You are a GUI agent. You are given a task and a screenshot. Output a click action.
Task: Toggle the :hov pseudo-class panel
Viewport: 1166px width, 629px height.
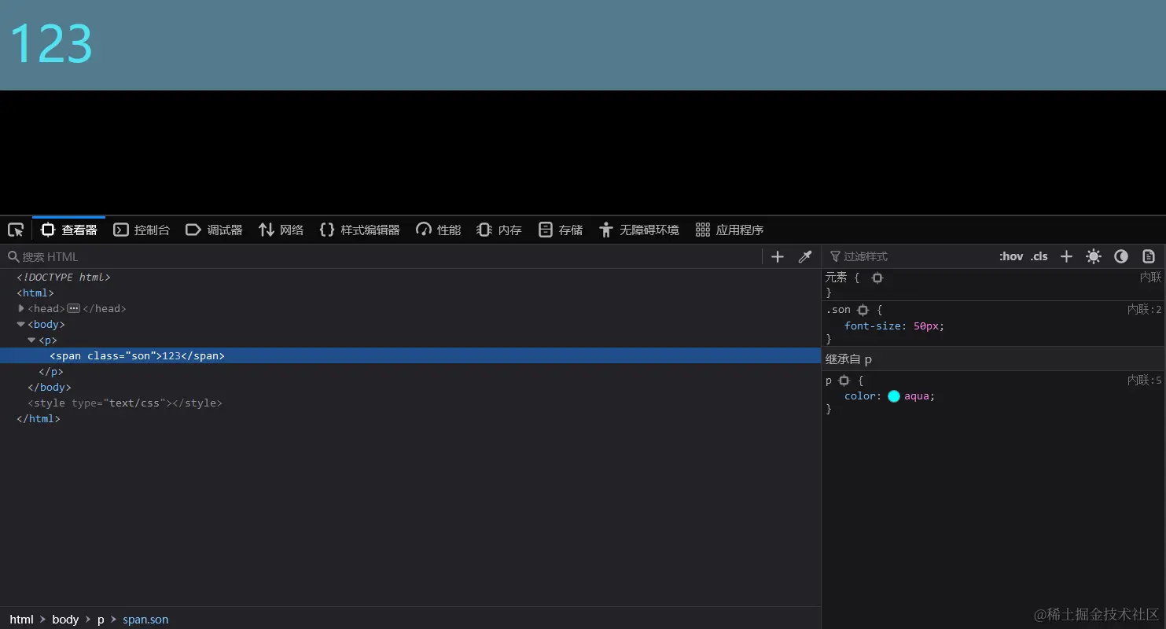pos(1011,256)
